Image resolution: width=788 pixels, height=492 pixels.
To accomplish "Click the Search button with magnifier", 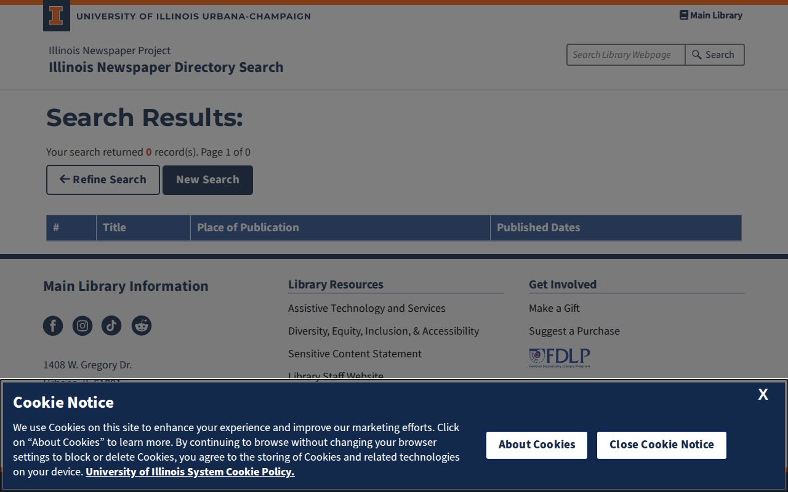I will pos(714,55).
